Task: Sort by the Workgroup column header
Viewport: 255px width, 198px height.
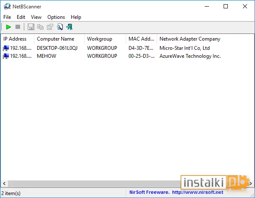Action: coord(105,39)
